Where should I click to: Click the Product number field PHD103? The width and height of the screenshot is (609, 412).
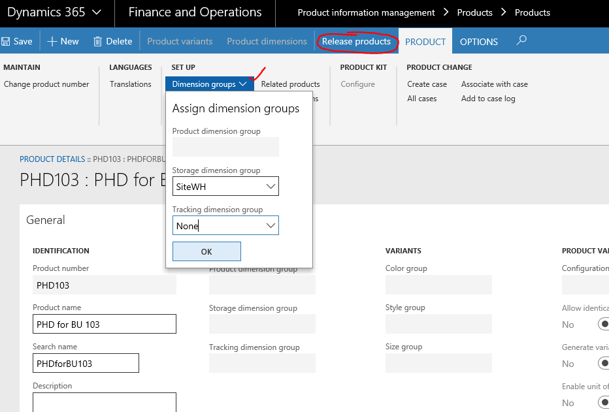105,285
